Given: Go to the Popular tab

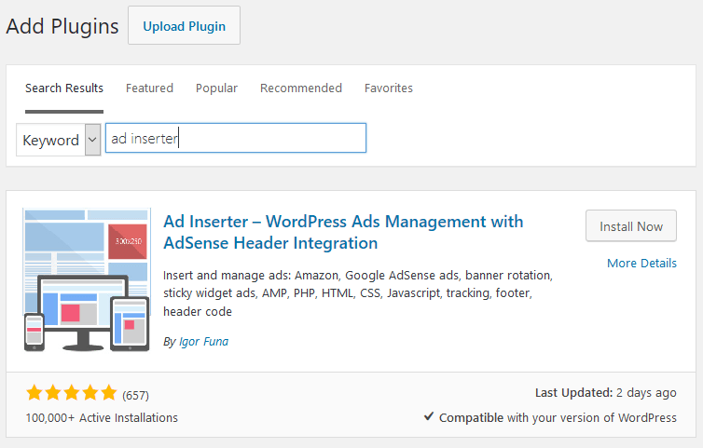Looking at the screenshot, I should (216, 88).
